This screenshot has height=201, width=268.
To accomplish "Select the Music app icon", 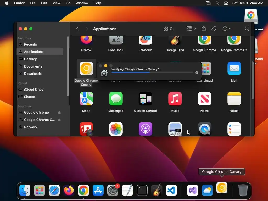I will click(175, 99).
